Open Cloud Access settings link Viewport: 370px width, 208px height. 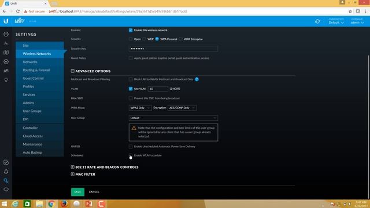(x=40, y=136)
